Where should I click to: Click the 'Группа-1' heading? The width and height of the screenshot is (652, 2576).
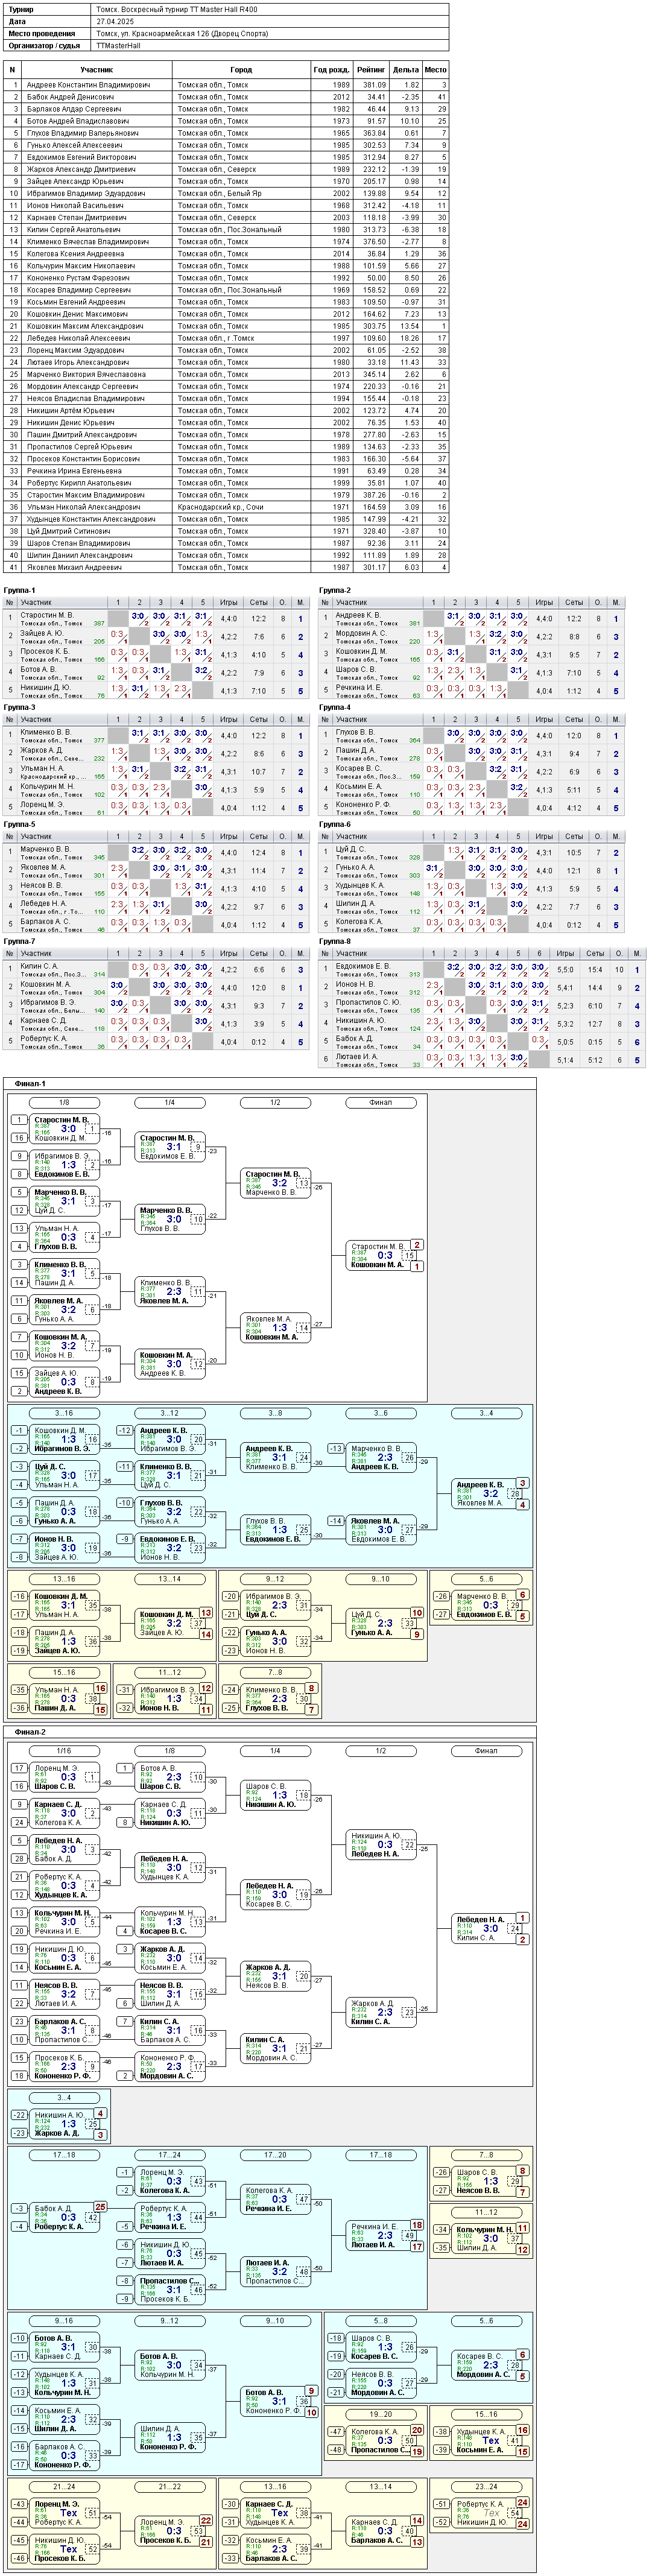coord(19,590)
